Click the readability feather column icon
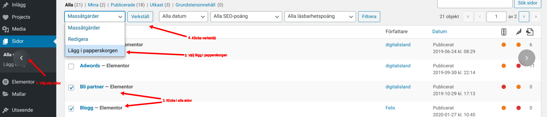The width and height of the screenshot is (547, 117). point(518,32)
